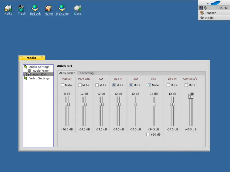The image size is (230, 172).
Task: Enable the CD Mute checkbox
Action: coord(97,85)
